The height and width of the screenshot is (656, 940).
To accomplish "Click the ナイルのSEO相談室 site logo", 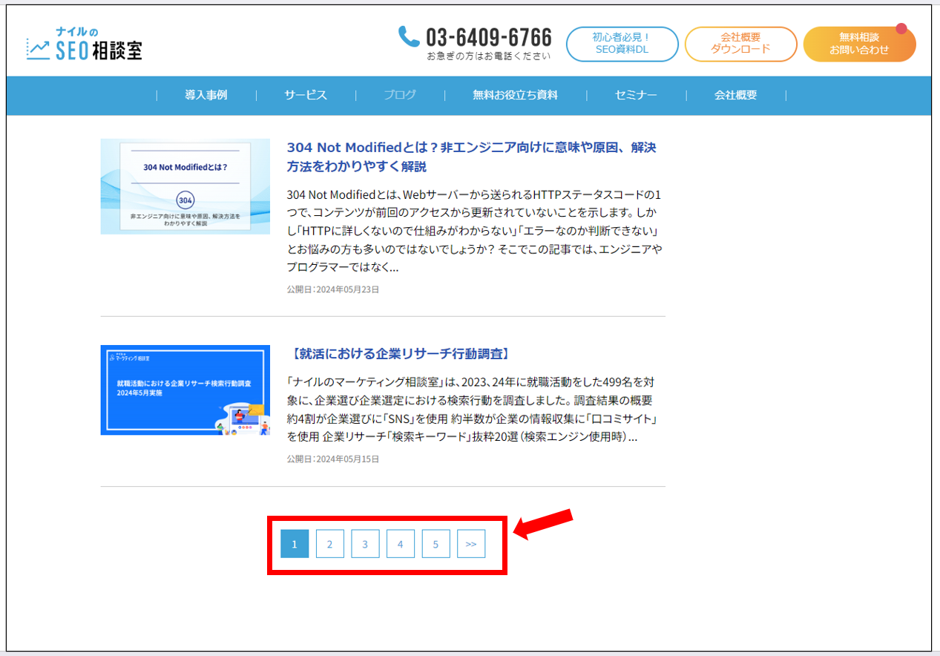I will (x=84, y=45).
